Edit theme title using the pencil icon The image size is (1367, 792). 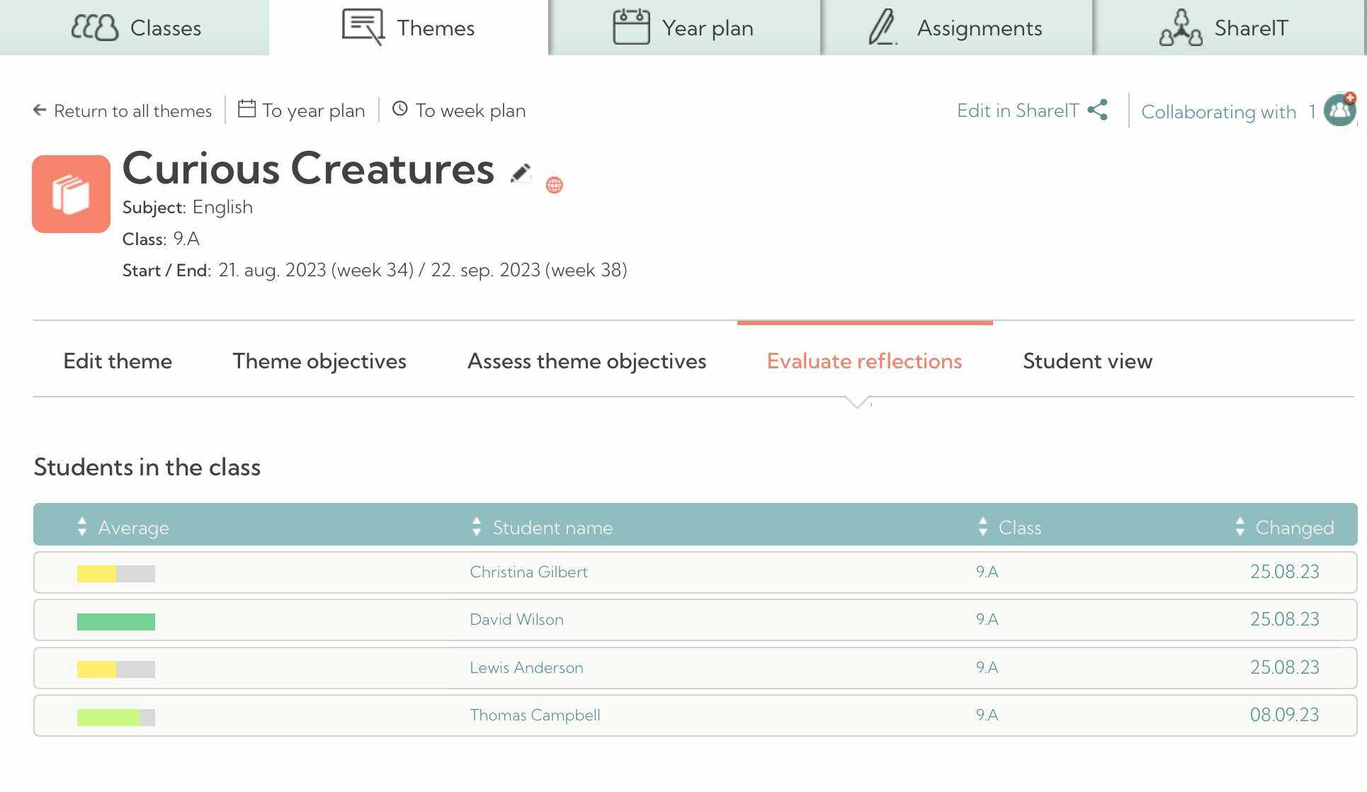521,173
